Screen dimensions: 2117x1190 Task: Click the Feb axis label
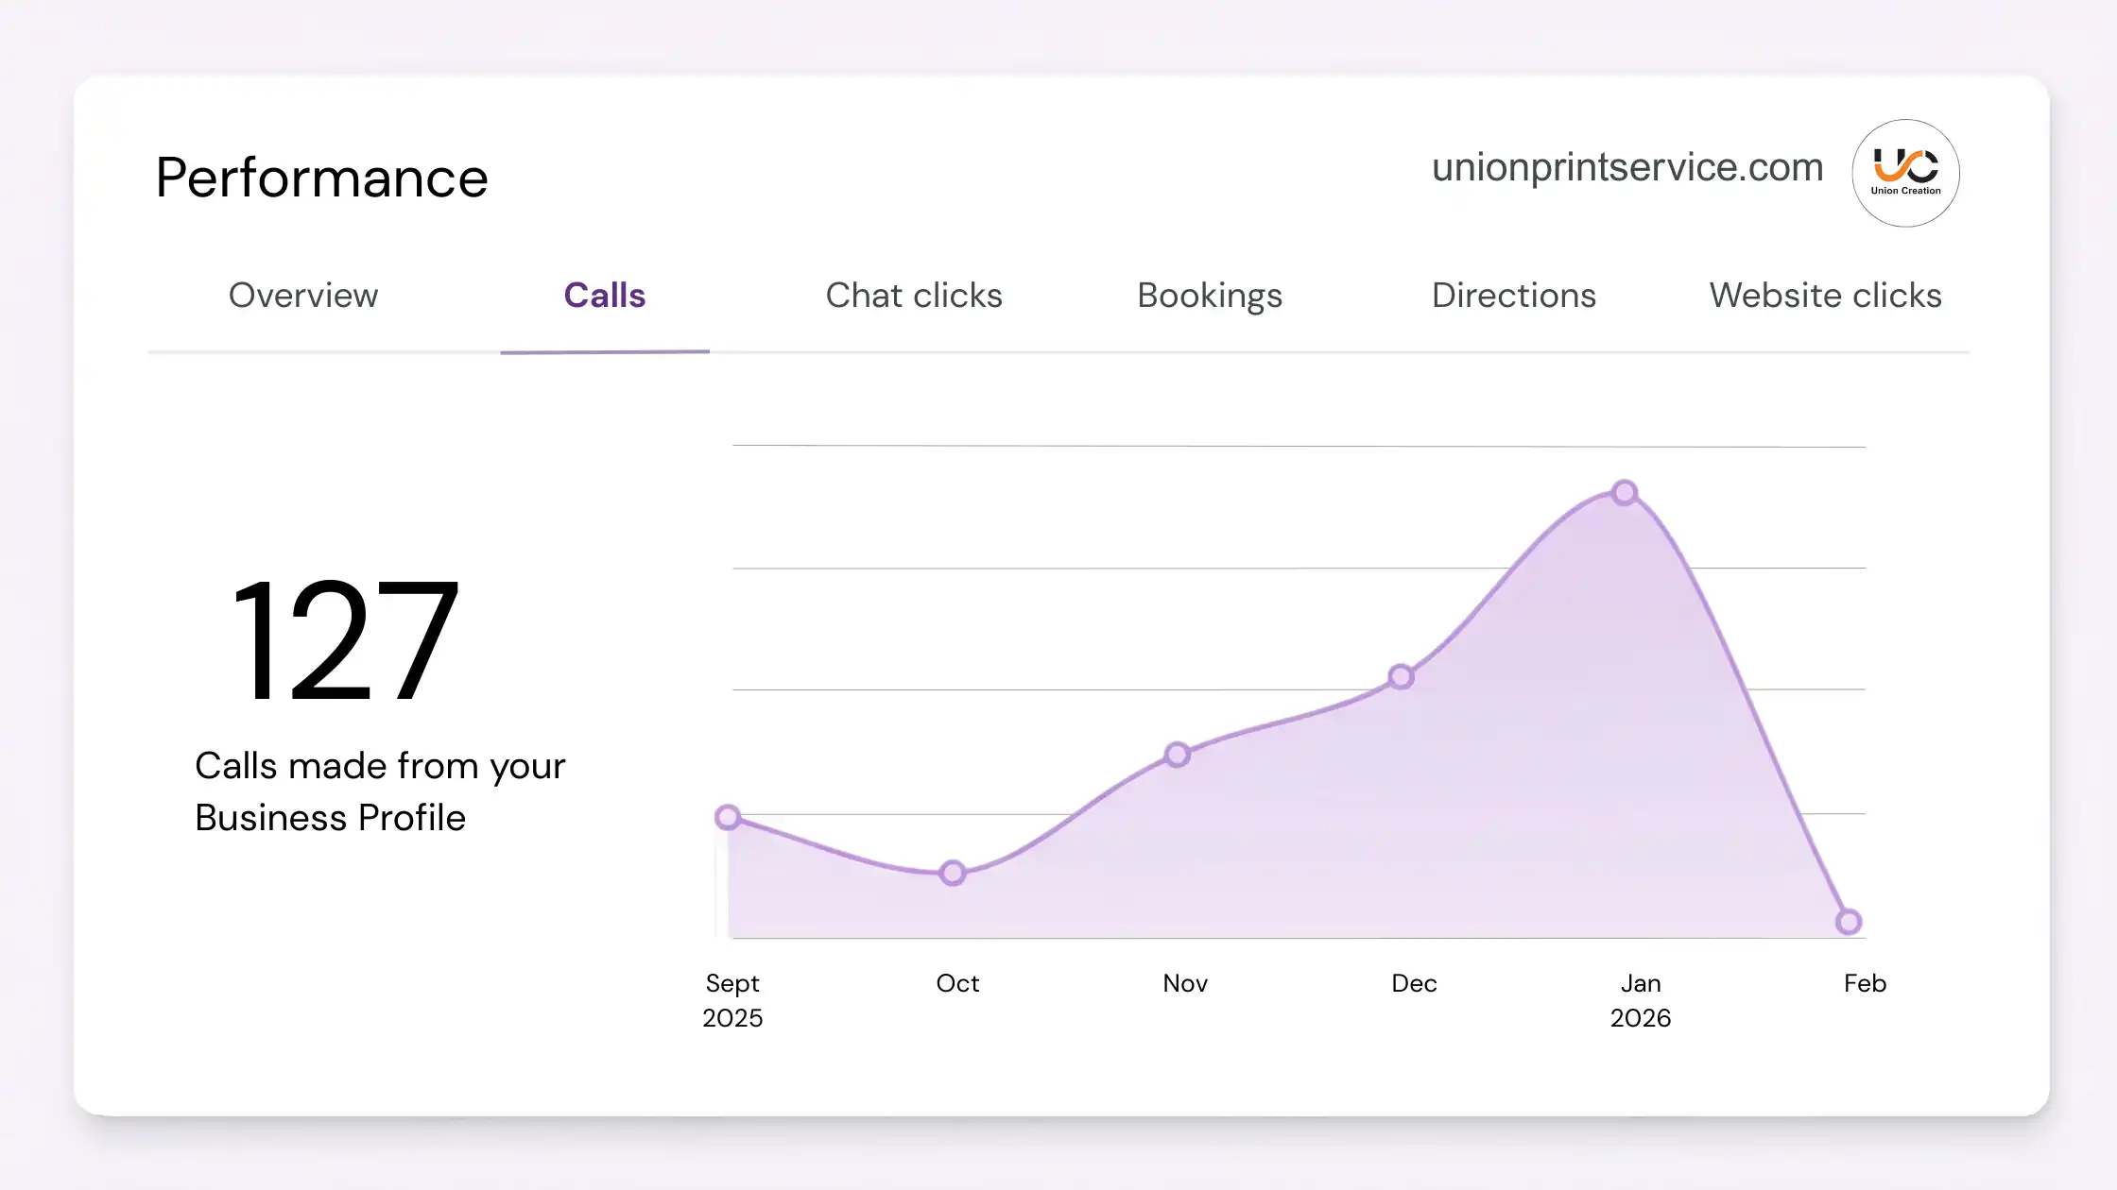coord(1865,983)
